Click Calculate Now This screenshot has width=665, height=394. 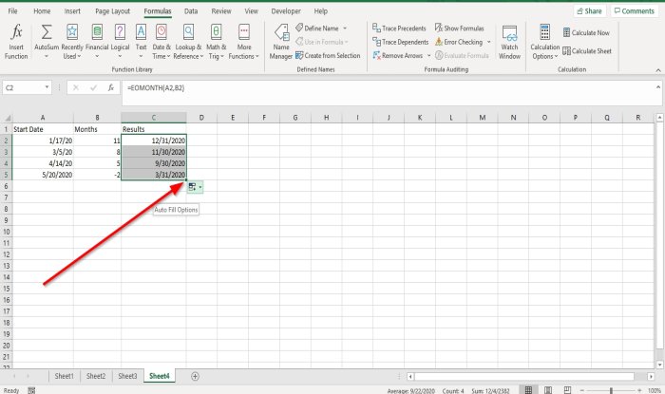[x=586, y=32]
